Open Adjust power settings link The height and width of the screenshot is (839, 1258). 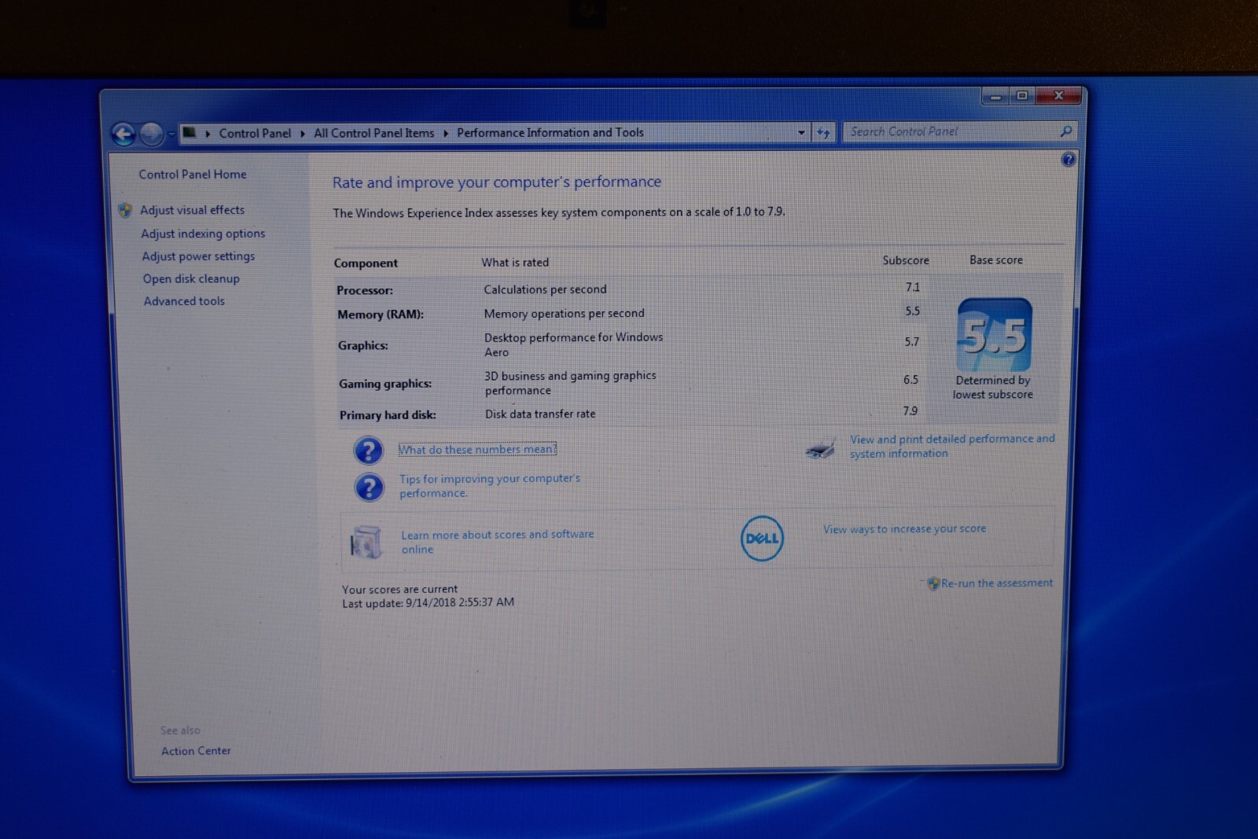[x=198, y=256]
